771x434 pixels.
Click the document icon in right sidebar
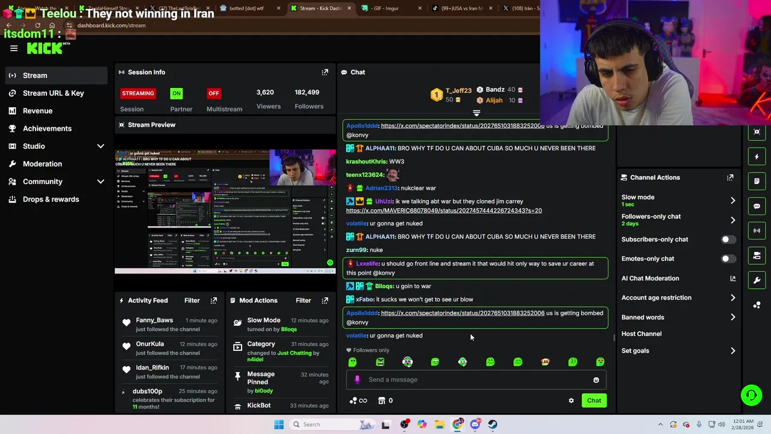pos(757,181)
